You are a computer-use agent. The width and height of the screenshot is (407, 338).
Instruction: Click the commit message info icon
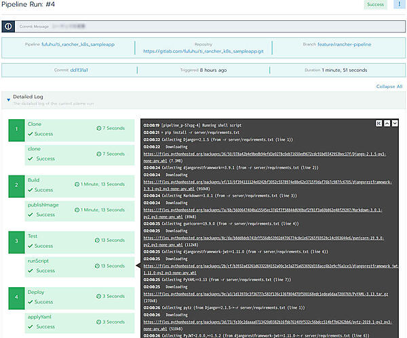pyautogui.click(x=9, y=26)
